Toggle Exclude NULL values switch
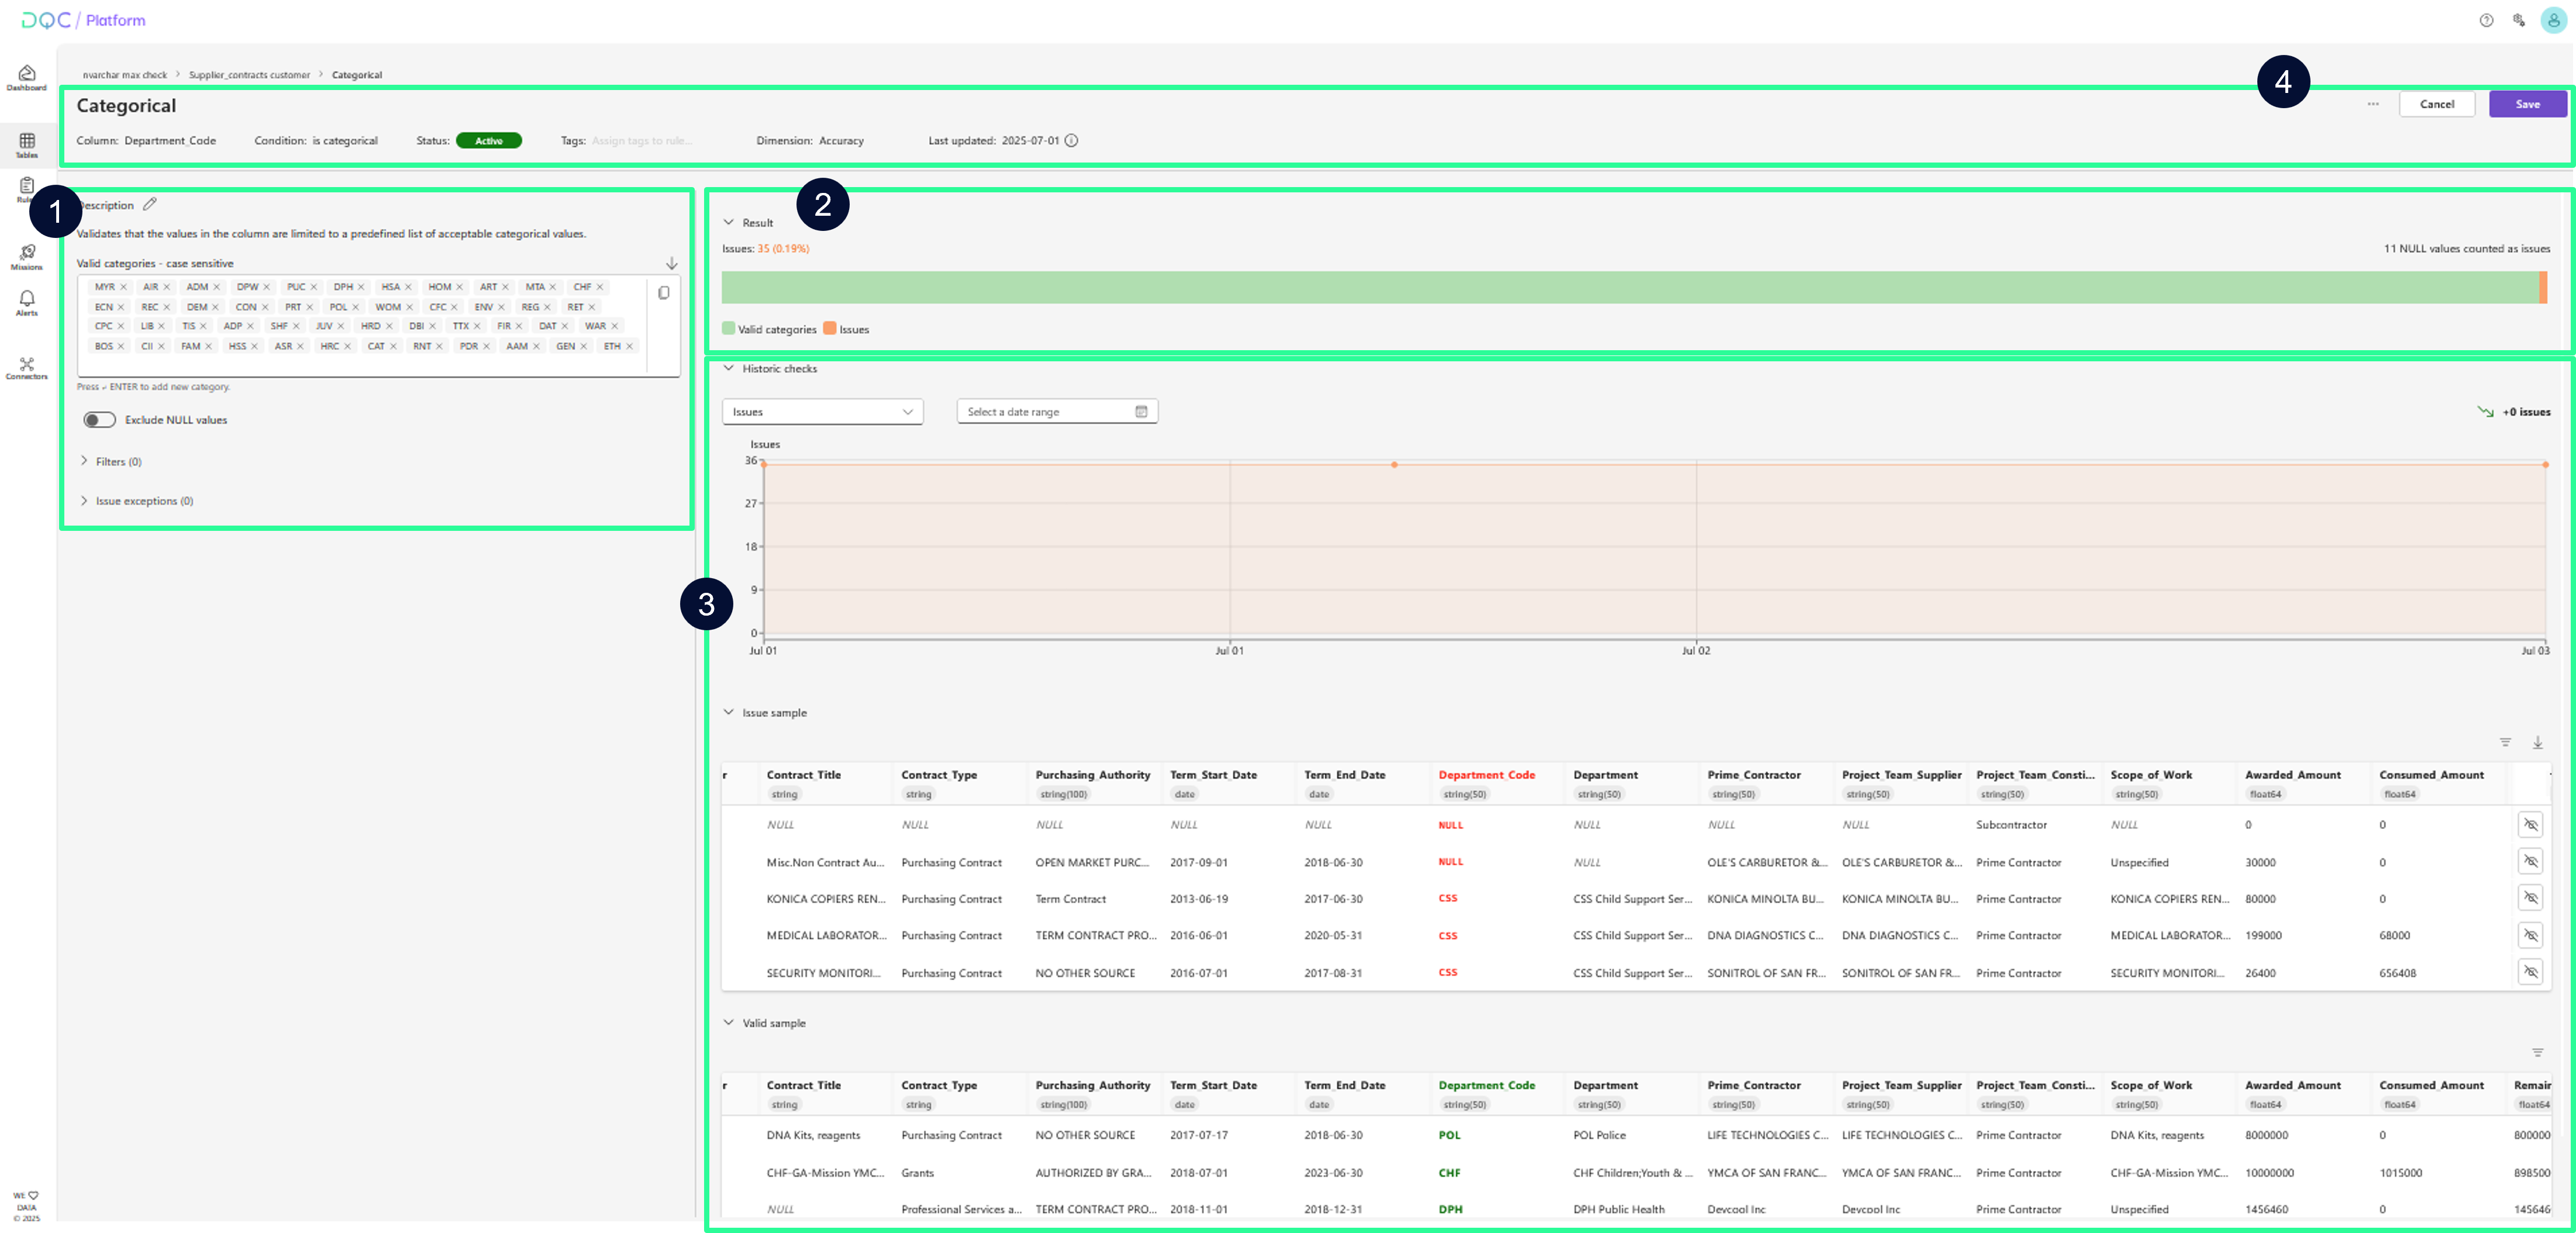 (x=100, y=420)
